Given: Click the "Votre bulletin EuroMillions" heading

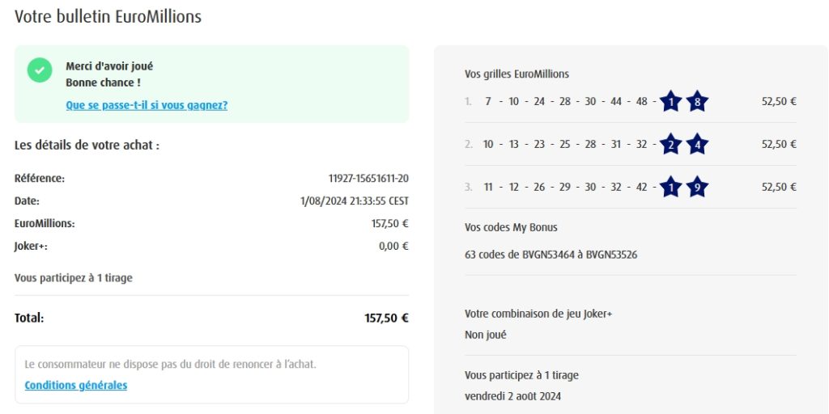Looking at the screenshot, I should tap(108, 16).
